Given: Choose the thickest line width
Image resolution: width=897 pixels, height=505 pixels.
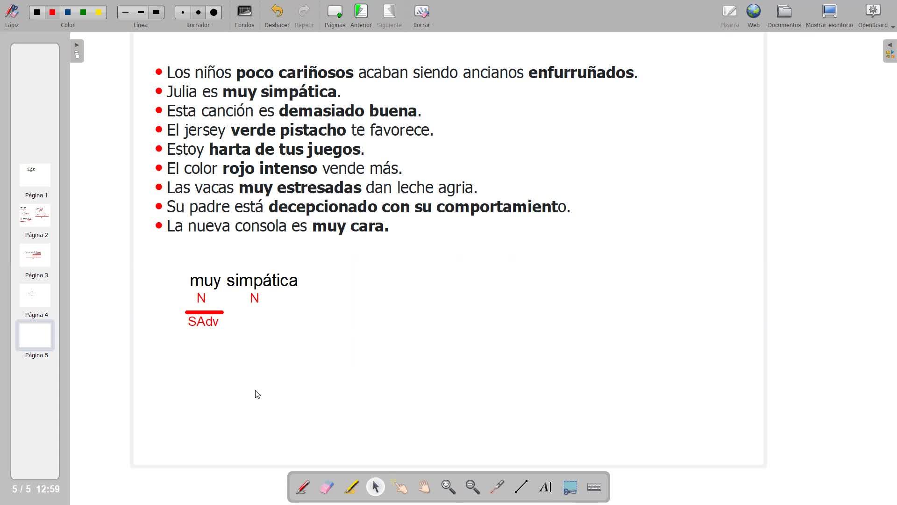Looking at the screenshot, I should click(x=157, y=13).
